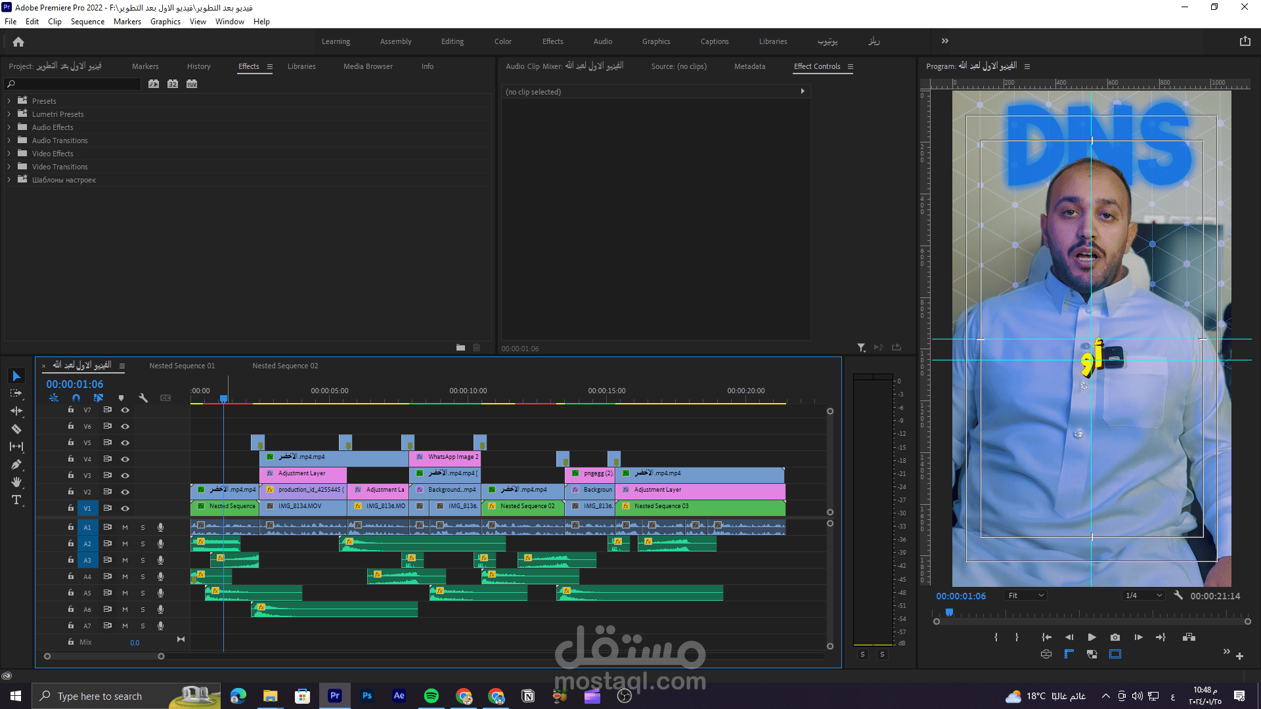This screenshot has width=1261, height=709.
Task: Select the Pen tool
Action: point(16,464)
